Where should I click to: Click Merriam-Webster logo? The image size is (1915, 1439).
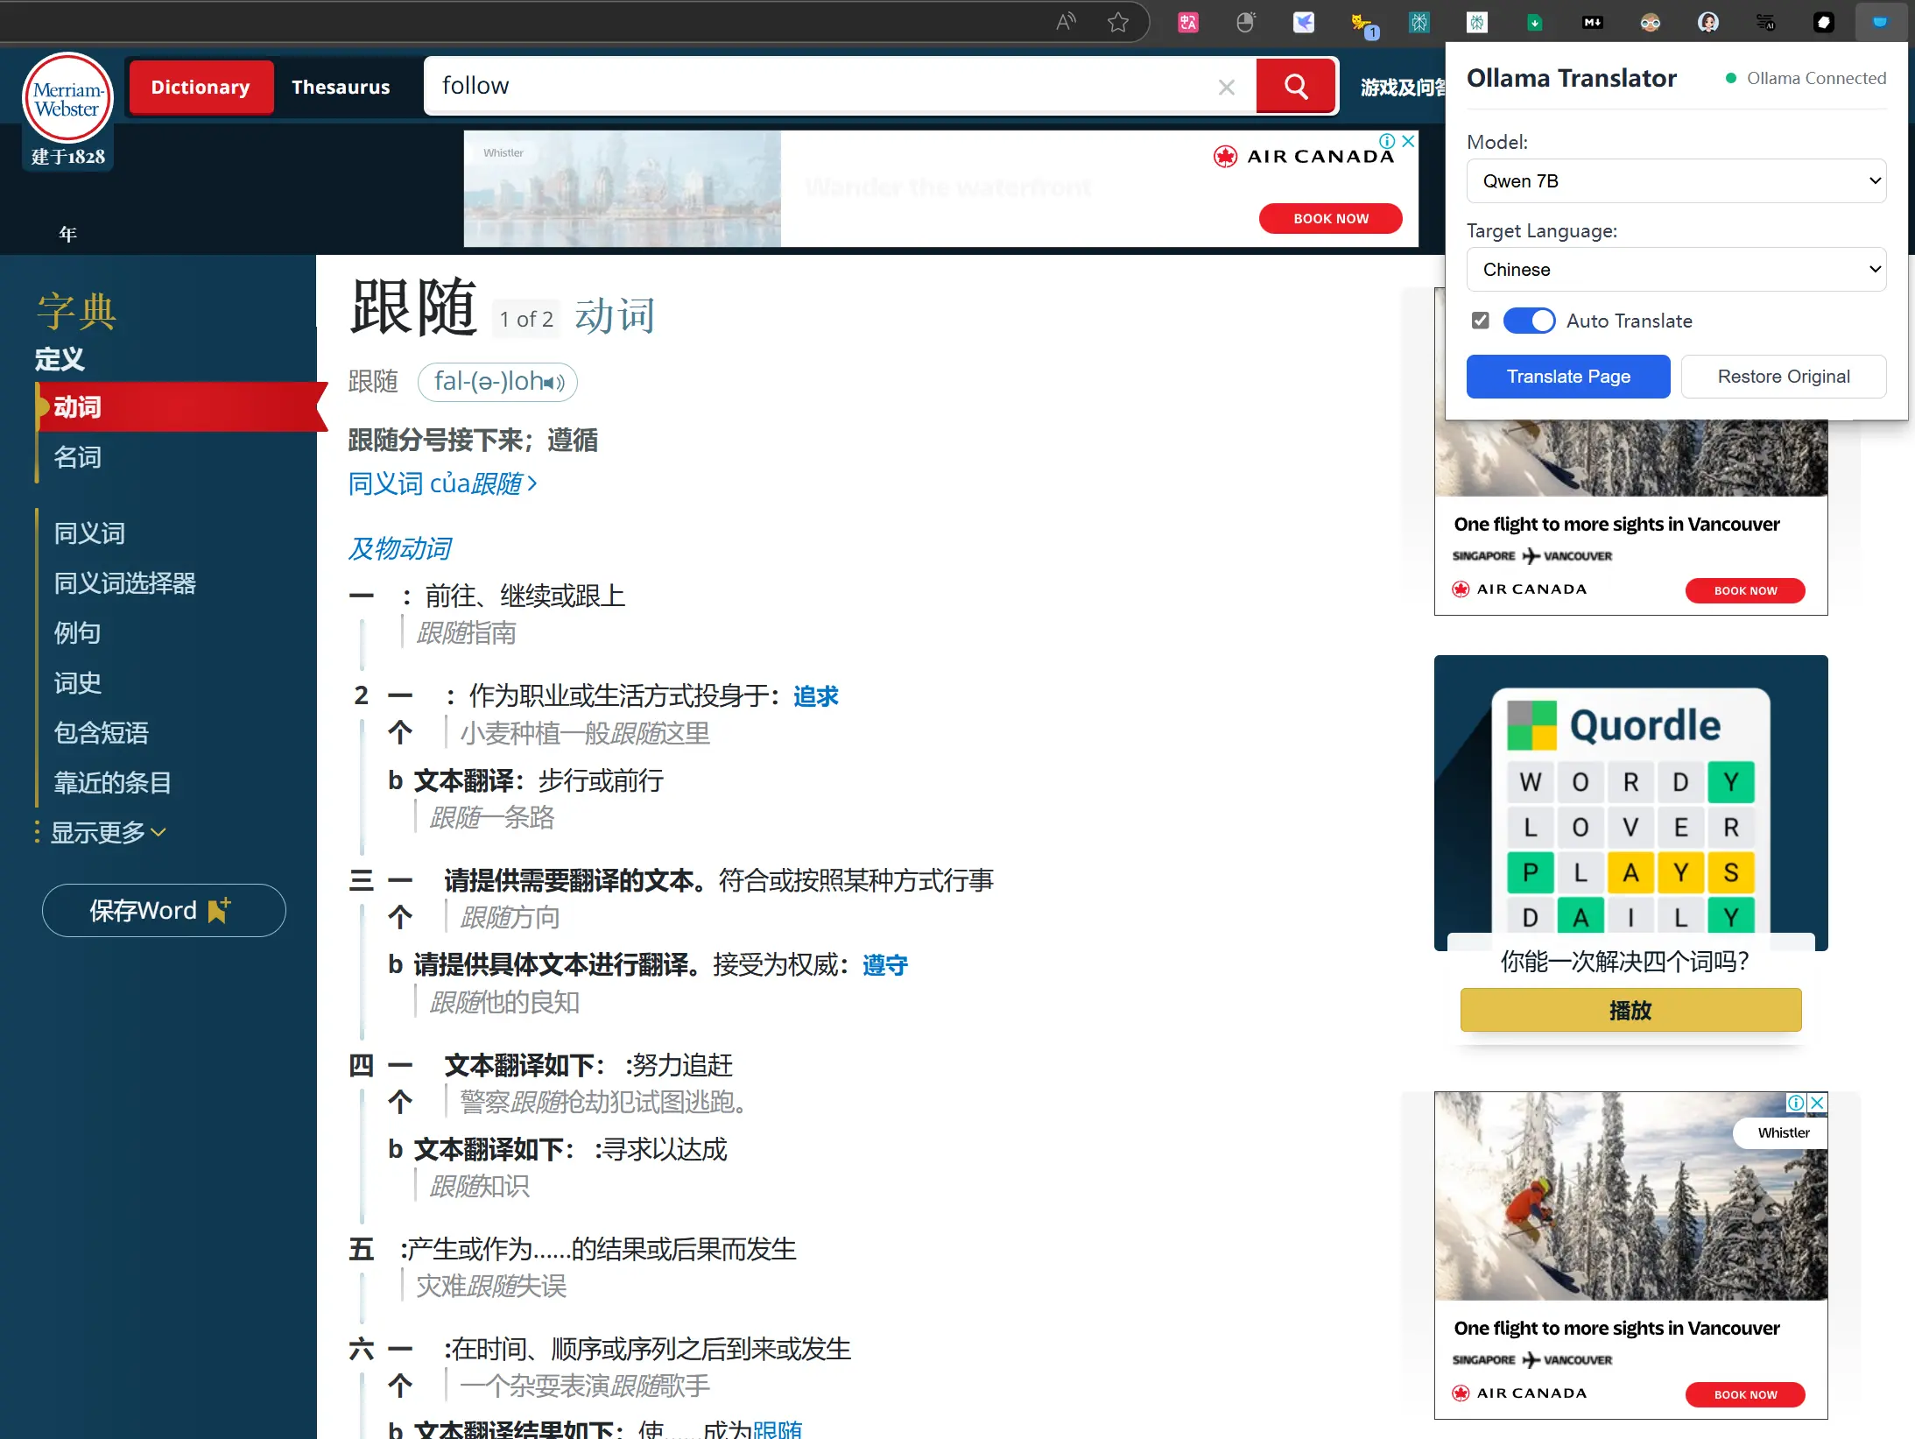pos(67,98)
